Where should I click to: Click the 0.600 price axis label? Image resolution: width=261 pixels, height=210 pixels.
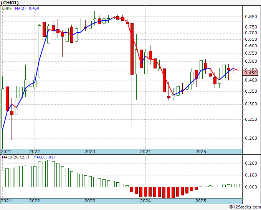click(251, 46)
